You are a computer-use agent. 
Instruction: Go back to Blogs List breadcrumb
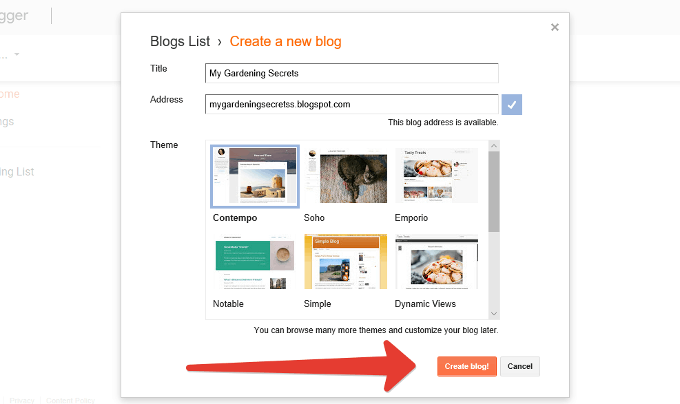(x=180, y=41)
